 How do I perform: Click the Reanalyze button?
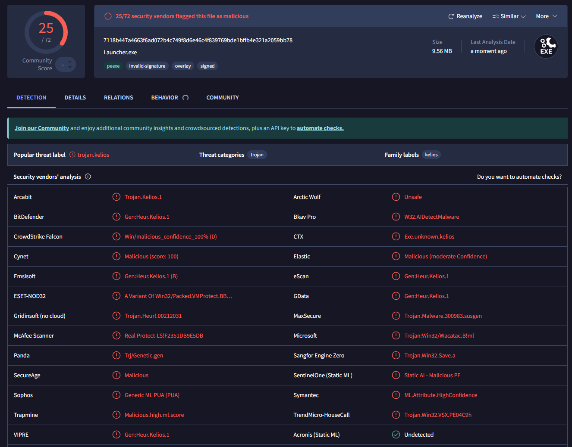(465, 16)
